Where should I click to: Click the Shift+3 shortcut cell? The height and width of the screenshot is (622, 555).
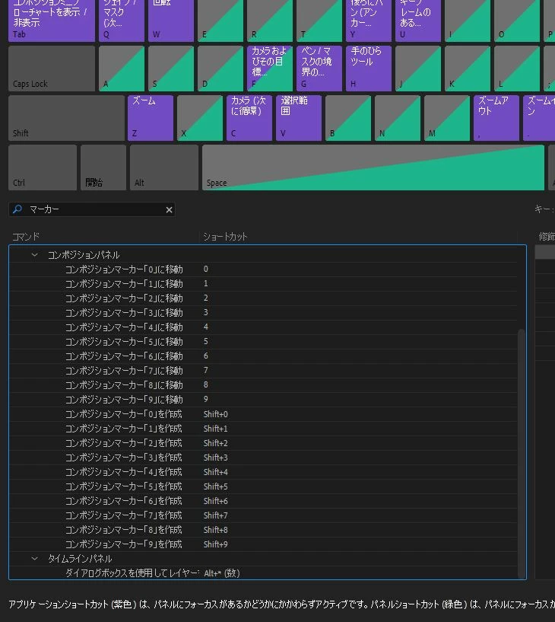[x=215, y=458]
